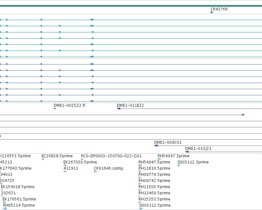This screenshot has height=210, width=262.
Task: Click the RH09779.5prime EST glyph
Action: point(140,178)
